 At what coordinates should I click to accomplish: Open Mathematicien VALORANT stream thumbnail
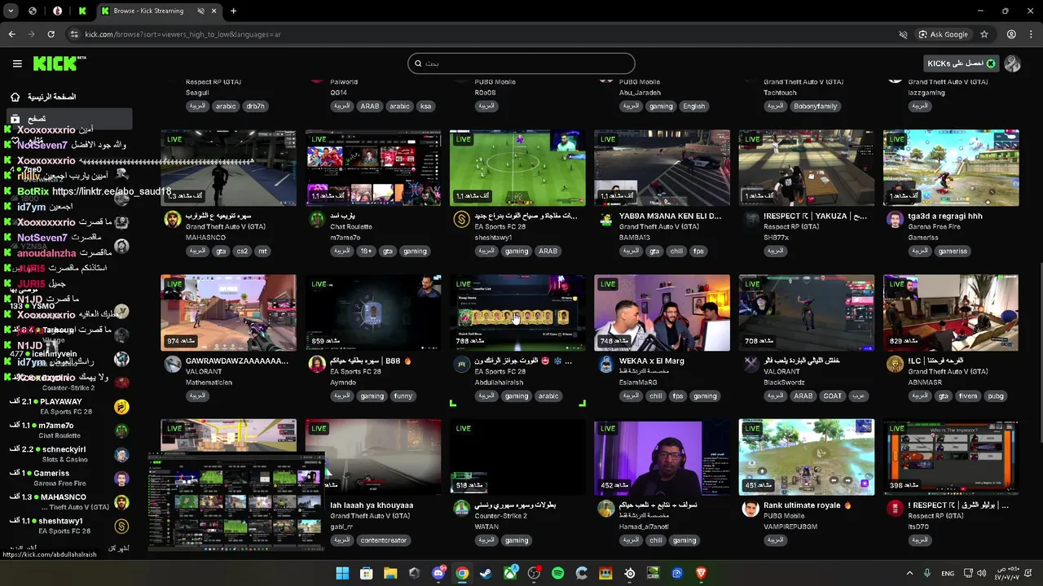pos(228,313)
